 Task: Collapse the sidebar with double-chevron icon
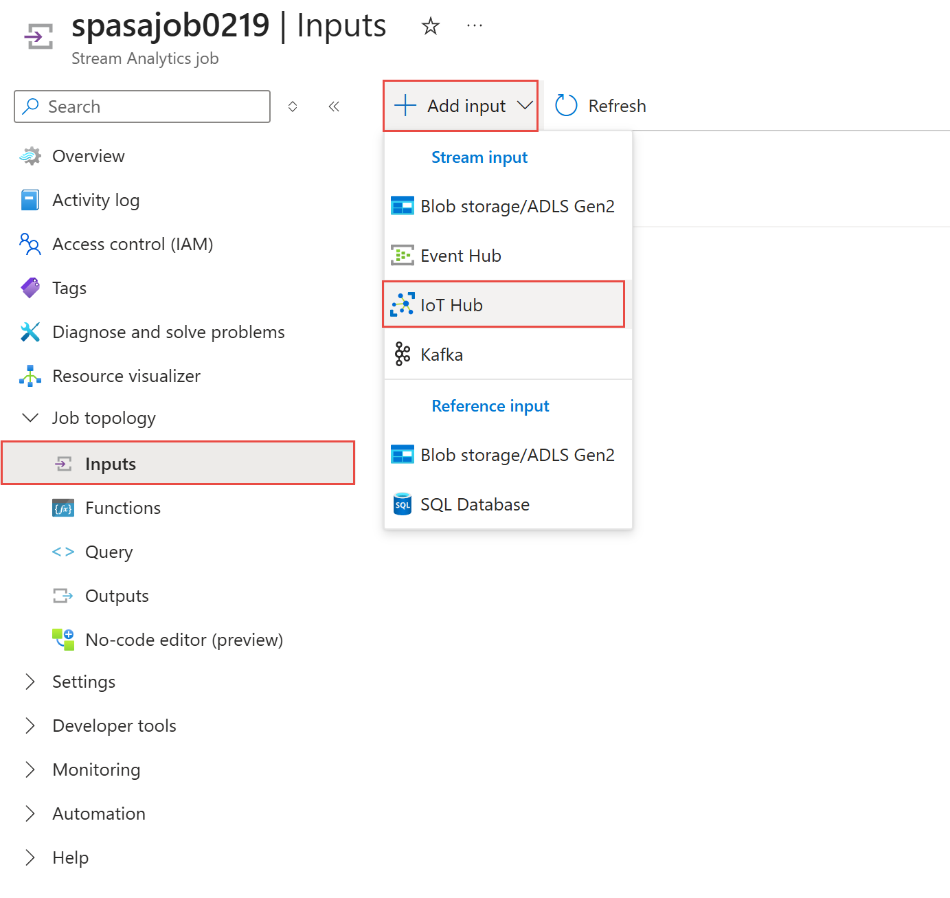coord(334,106)
